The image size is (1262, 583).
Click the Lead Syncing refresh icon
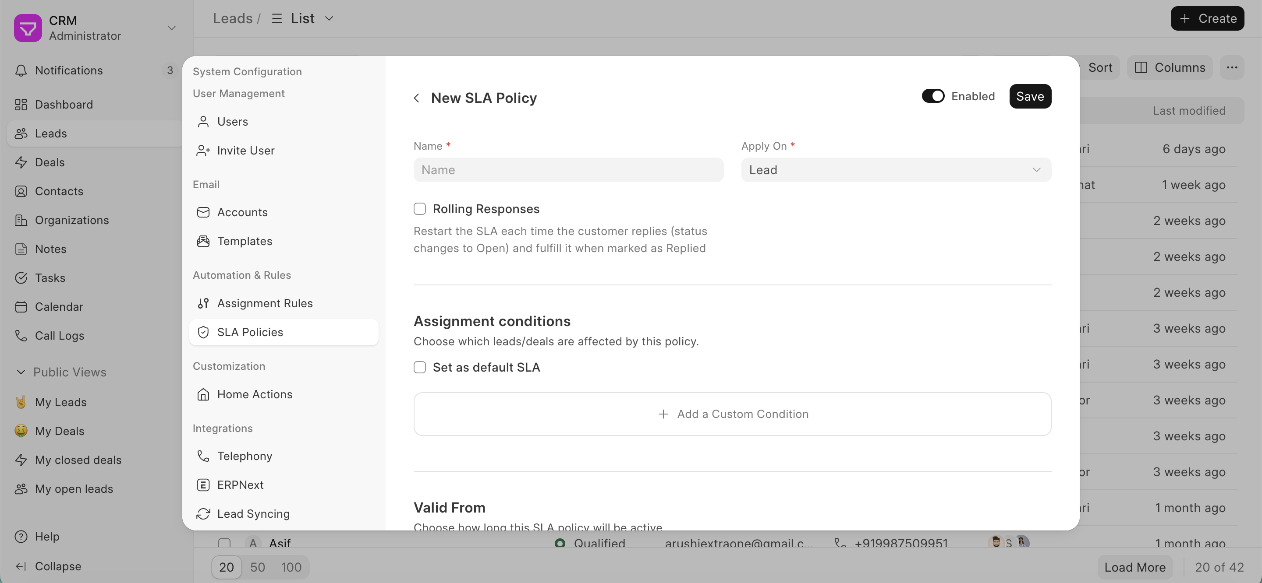click(x=203, y=513)
